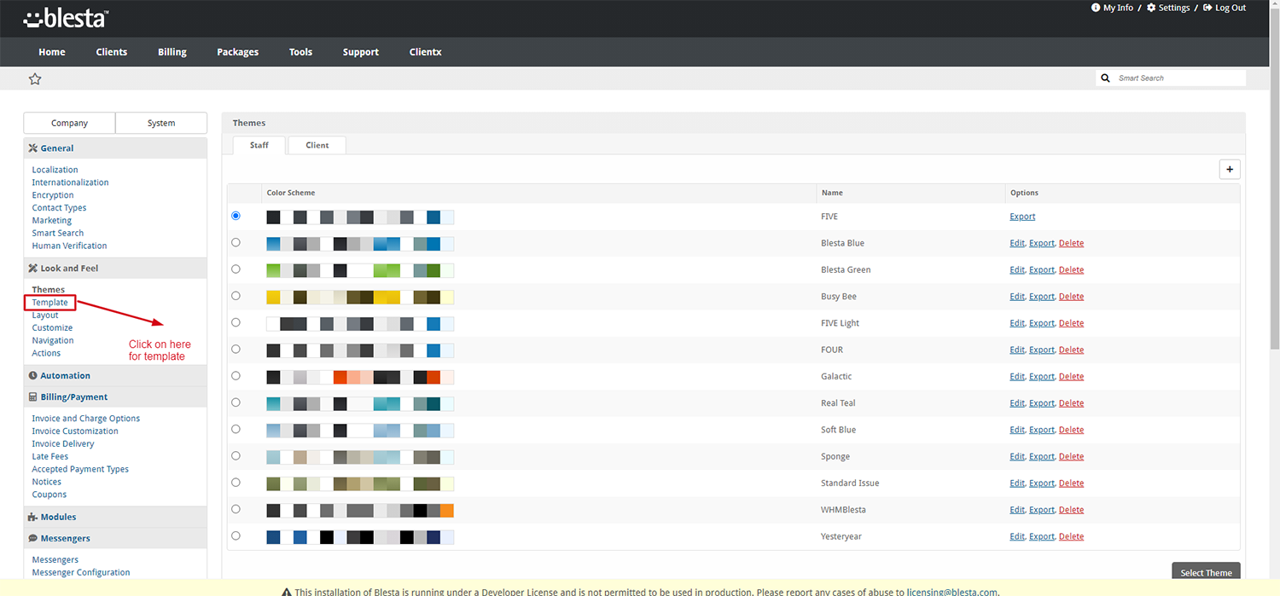Viewport: 1280px width, 596px height.
Task: Click the Real Teal color scheme swatch
Action: (360, 403)
